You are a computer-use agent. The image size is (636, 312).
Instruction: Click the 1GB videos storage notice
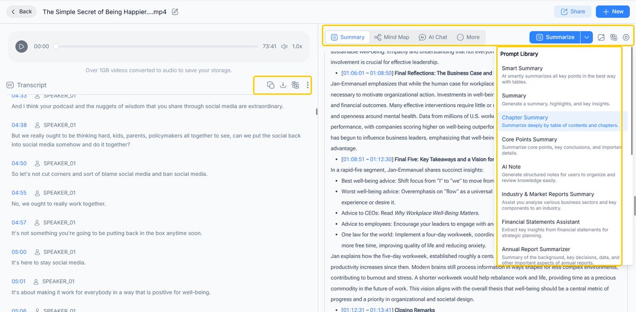tap(158, 70)
